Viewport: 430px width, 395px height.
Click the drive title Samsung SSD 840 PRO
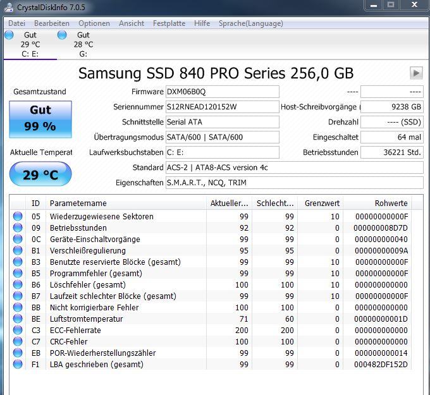point(216,73)
